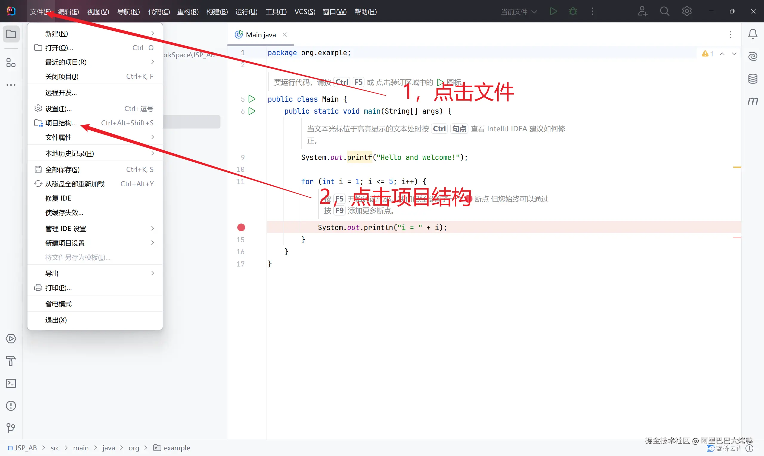
Task: Click 设置(T)... in File menu
Action: click(58, 109)
